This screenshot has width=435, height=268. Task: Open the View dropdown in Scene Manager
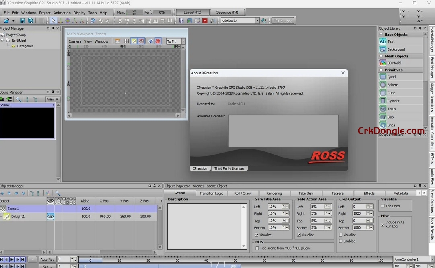pos(52,99)
